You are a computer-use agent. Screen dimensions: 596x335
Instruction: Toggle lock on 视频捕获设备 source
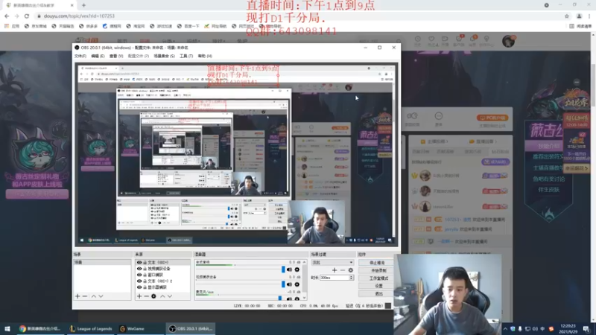(x=145, y=269)
